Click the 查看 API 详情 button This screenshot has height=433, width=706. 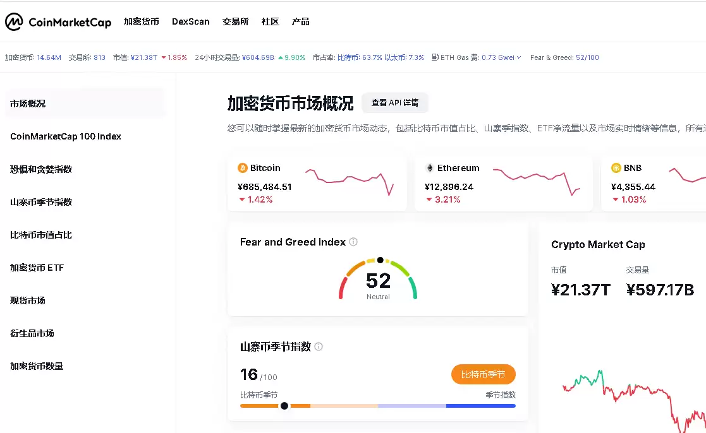(x=394, y=103)
